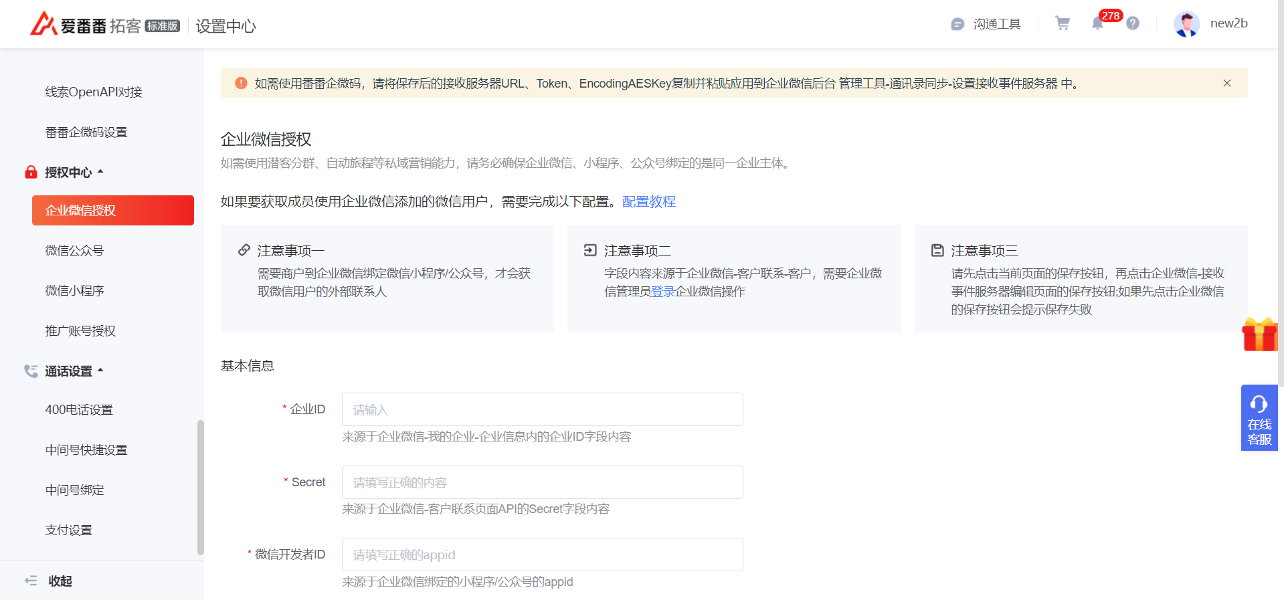Click the 爱番番 logo icon
This screenshot has width=1284, height=600.
click(x=43, y=23)
